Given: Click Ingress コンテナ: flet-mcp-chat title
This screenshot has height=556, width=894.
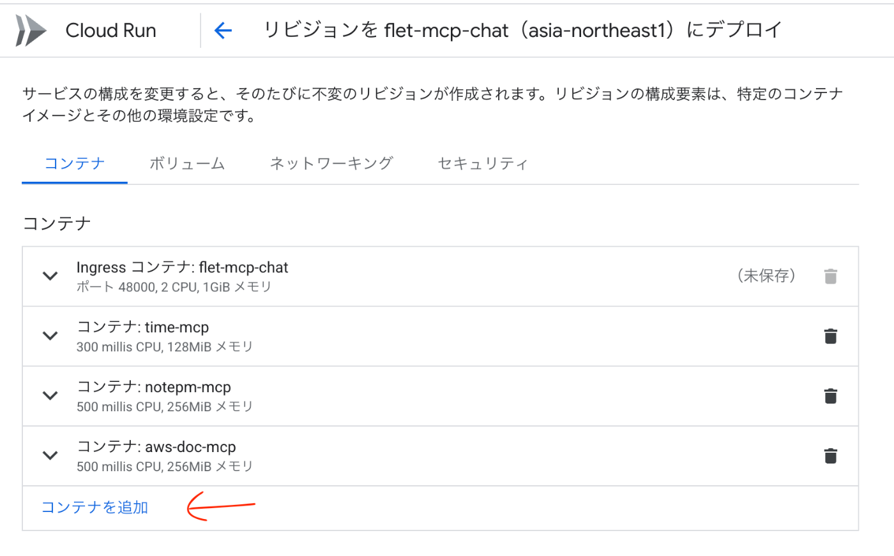Looking at the screenshot, I should pyautogui.click(x=183, y=267).
